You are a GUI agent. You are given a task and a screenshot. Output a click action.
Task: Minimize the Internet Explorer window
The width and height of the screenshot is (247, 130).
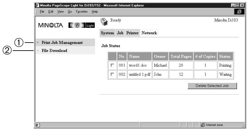[x=233, y=5]
